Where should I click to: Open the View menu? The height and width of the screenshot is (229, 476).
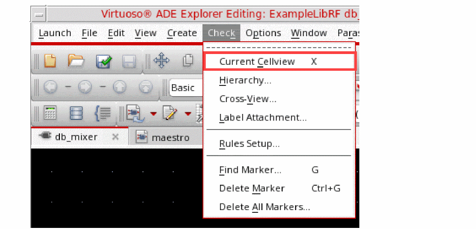[x=145, y=33]
